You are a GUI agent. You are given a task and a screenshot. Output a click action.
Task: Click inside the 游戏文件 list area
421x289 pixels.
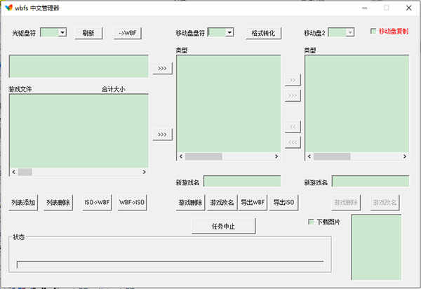pos(79,131)
